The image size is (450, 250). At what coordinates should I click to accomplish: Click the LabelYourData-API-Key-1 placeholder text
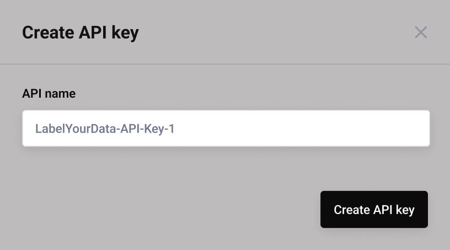105,129
